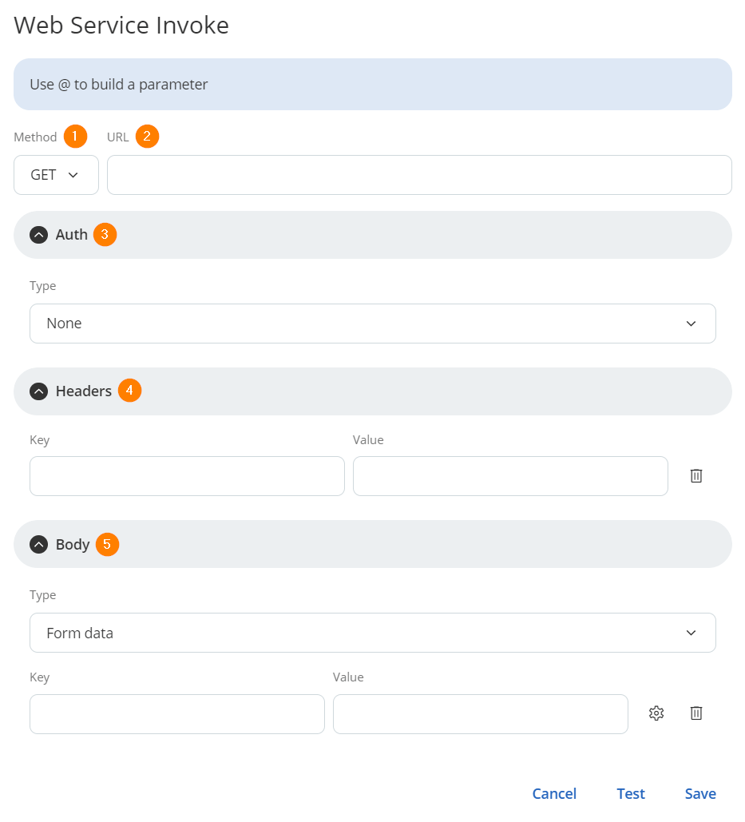Open Body Type dropdown showing Form data
Viewport: 745px width, 822px height.
[x=372, y=633]
